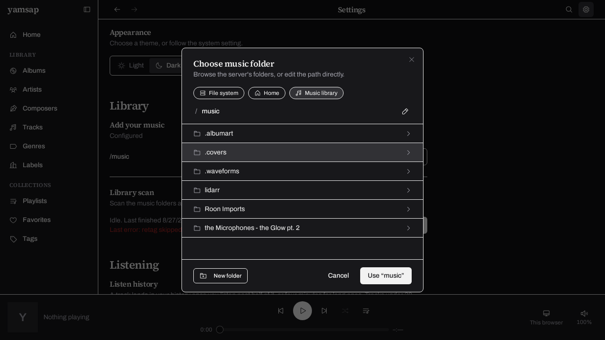Open search with the magnifier icon

[x=569, y=9]
